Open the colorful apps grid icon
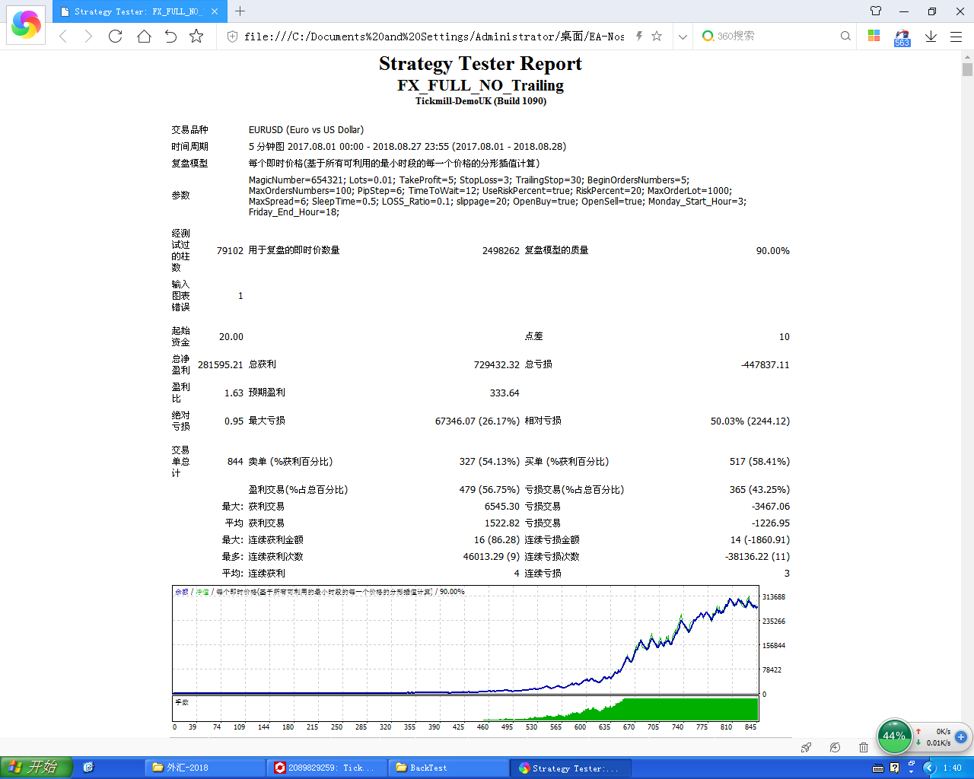The image size is (974, 779). click(874, 36)
